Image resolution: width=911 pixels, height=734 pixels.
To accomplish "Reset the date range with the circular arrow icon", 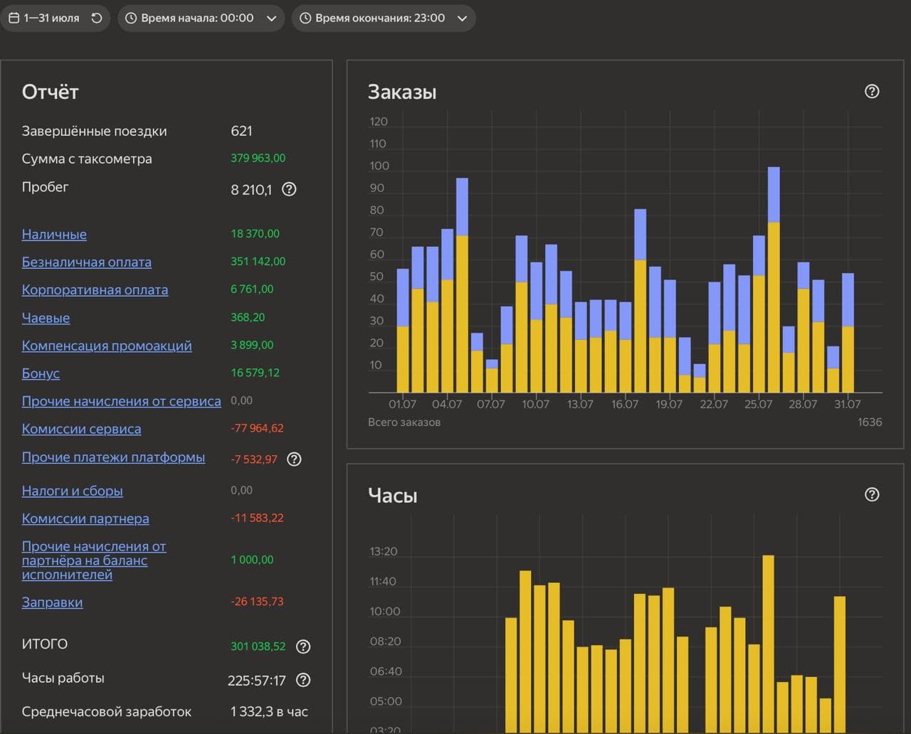I will click(97, 18).
